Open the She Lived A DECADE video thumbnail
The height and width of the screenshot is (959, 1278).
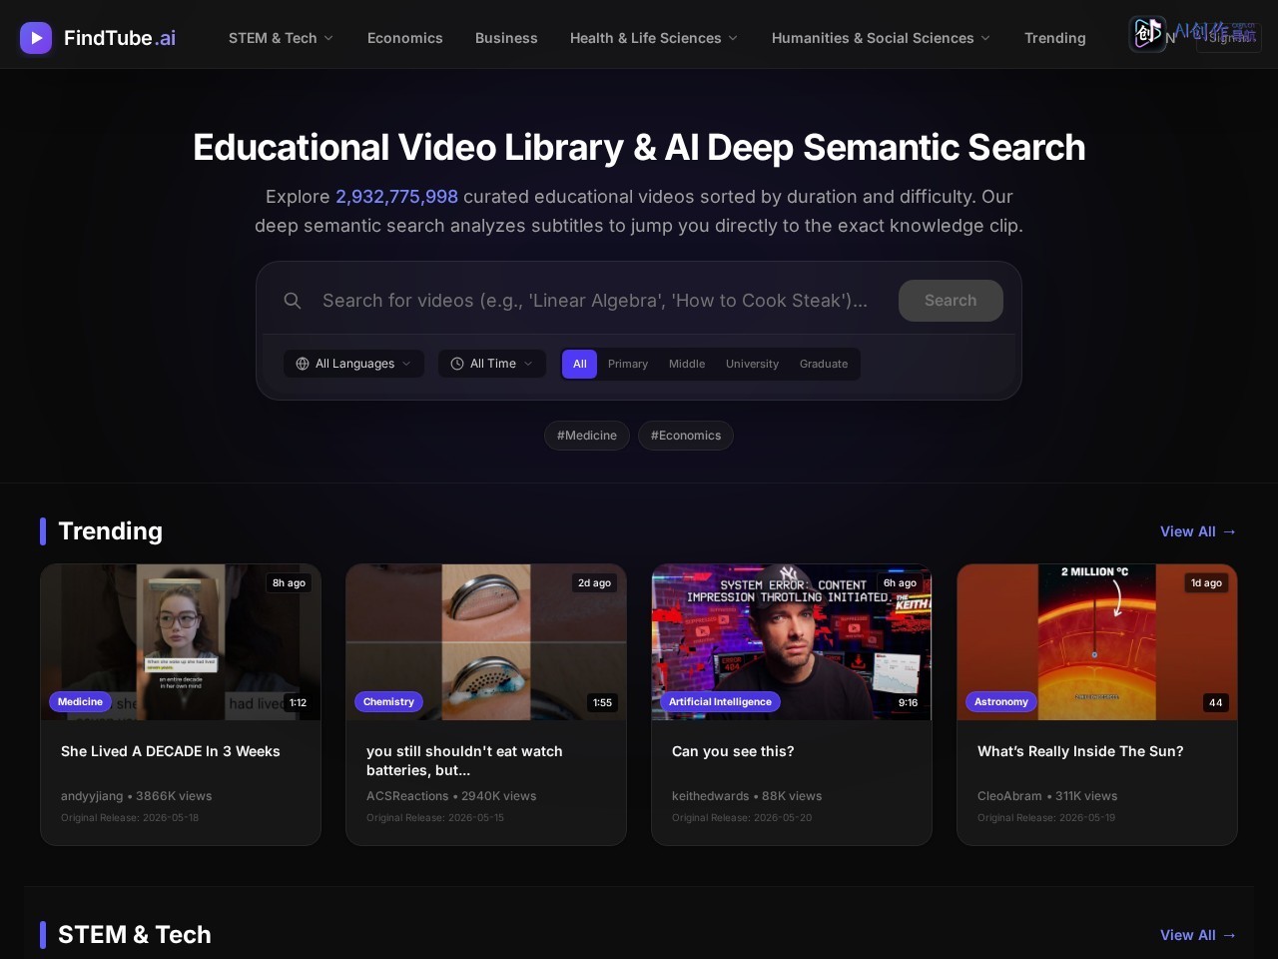[x=181, y=642]
